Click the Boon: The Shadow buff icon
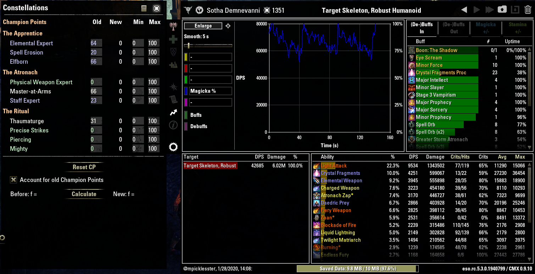 [x=412, y=50]
